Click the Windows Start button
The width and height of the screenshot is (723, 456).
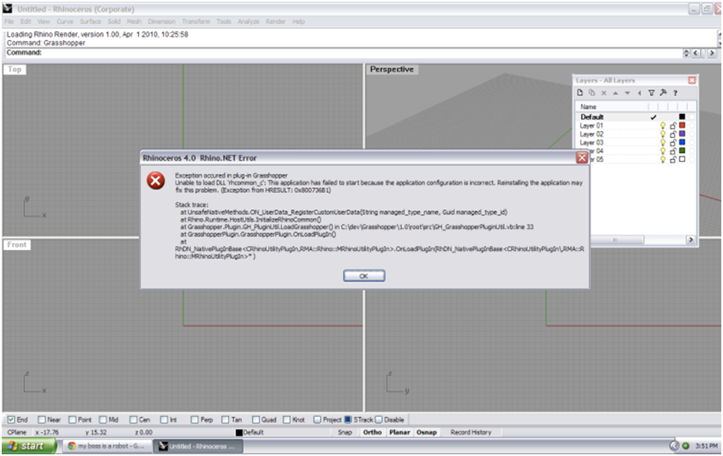(30, 446)
